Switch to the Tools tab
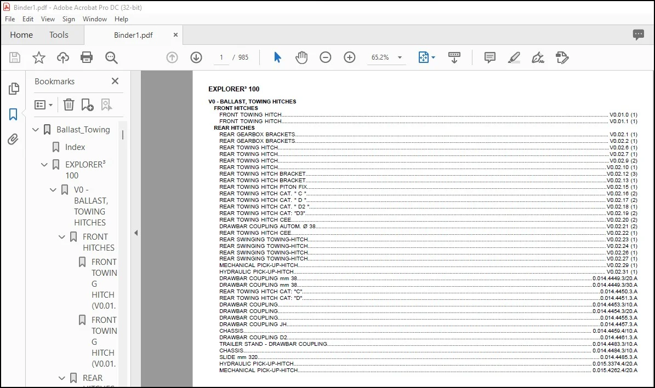 59,34
